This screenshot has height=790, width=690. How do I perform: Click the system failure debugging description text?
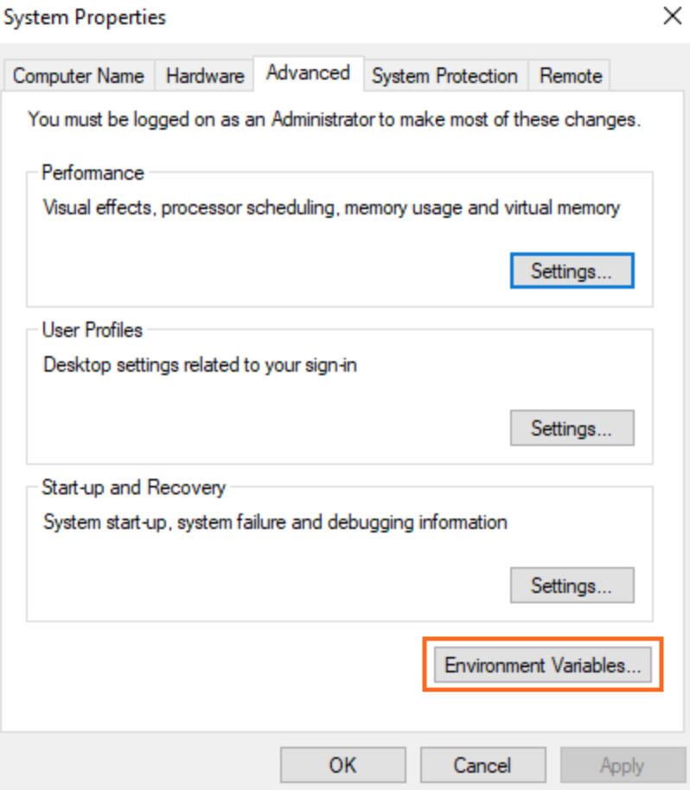pos(275,522)
